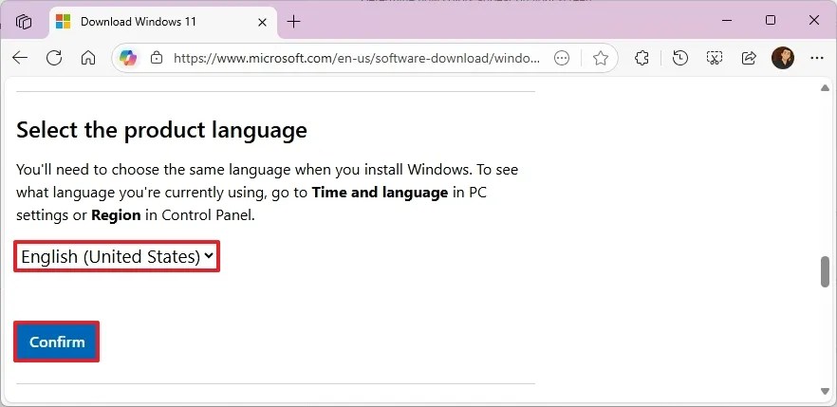Open Copilot from the address bar

click(128, 58)
